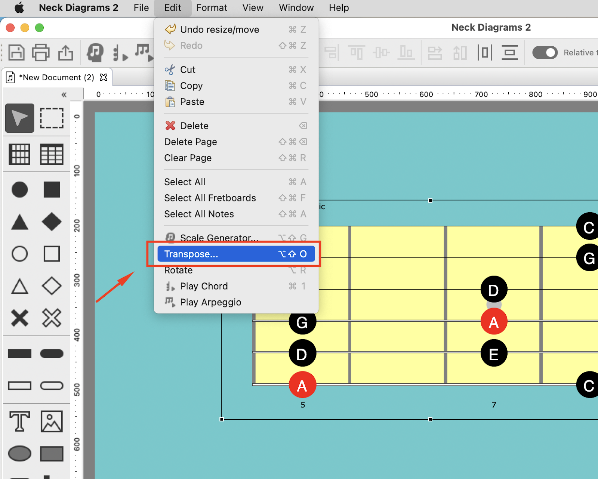
Task: Pick the filled diamond note marker
Action: tap(52, 222)
